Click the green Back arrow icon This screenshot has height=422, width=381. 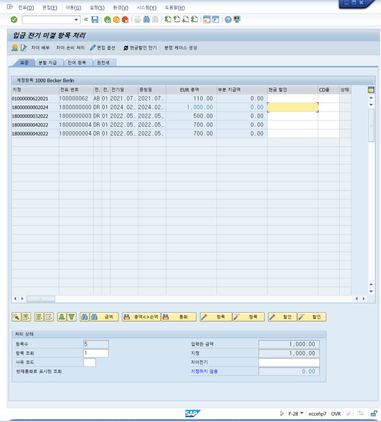click(108, 19)
